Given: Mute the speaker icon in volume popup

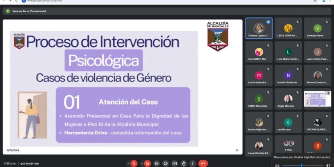Looking at the screenshot, I should (x=277, y=165).
